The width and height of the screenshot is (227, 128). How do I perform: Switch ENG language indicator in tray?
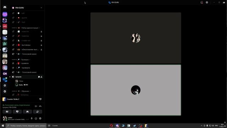(x=216, y=126)
